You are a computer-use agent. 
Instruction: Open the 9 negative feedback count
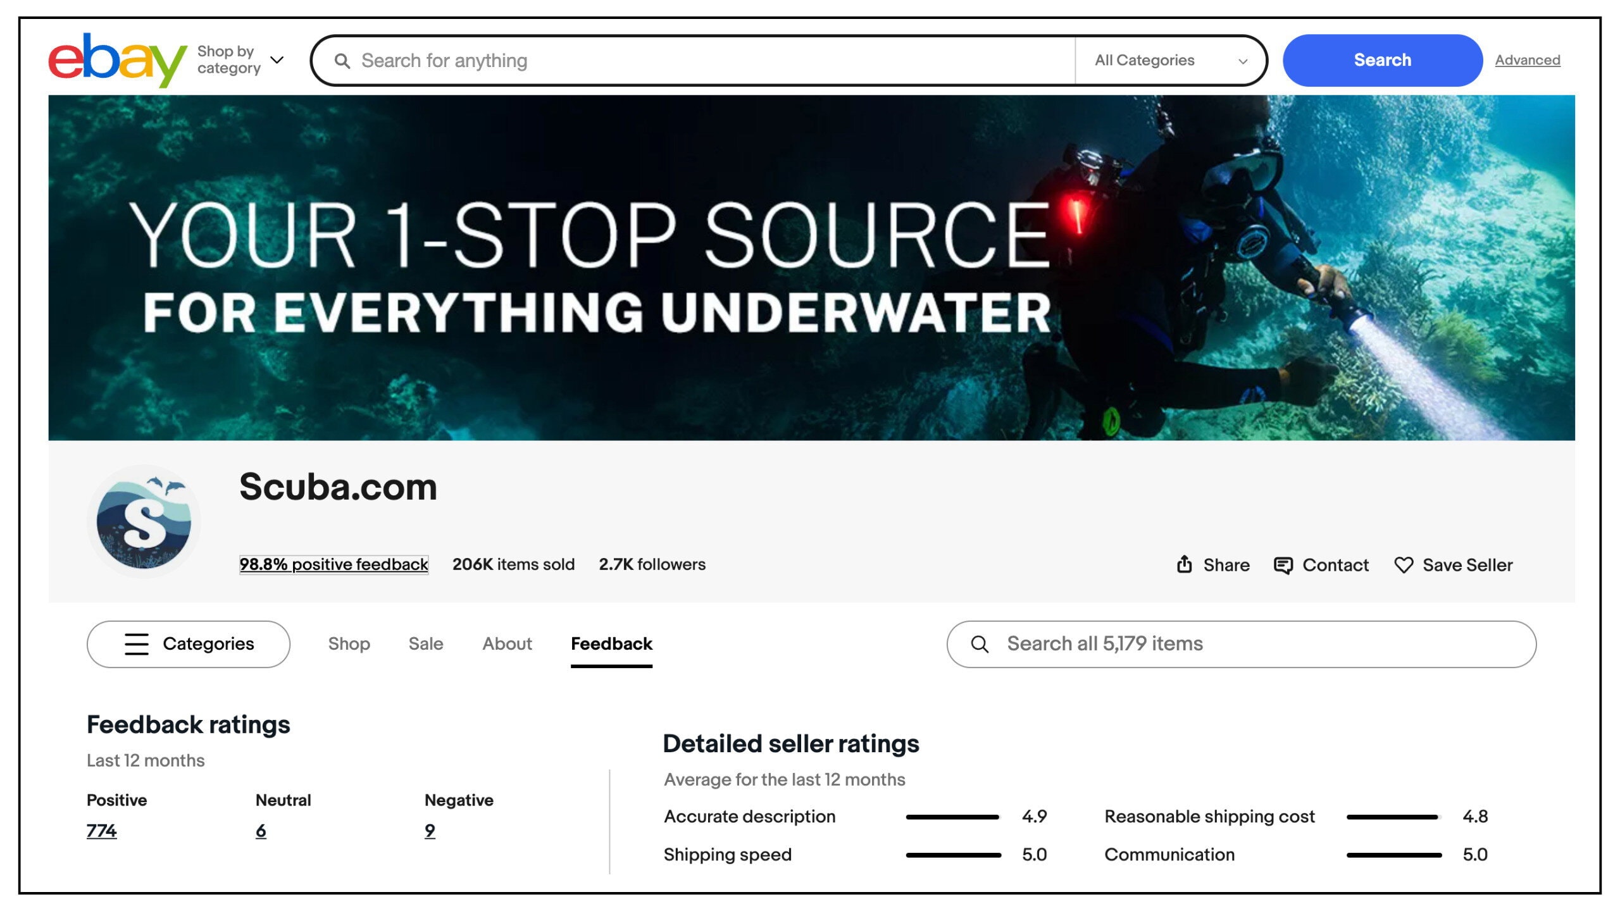click(430, 831)
